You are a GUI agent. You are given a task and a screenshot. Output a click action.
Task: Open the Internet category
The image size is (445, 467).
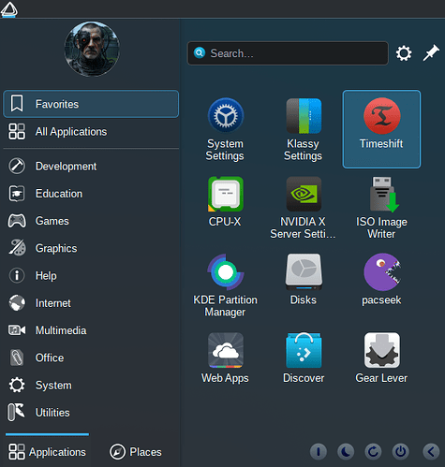click(x=91, y=303)
